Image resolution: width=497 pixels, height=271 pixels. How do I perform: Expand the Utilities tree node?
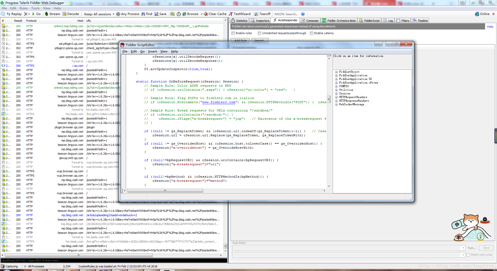coord(337,90)
